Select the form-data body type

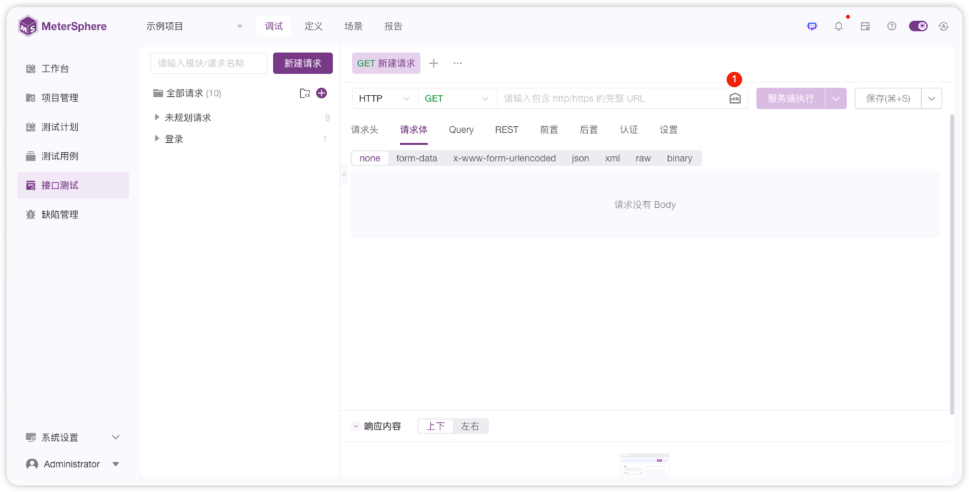pyautogui.click(x=416, y=158)
